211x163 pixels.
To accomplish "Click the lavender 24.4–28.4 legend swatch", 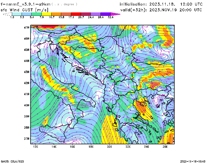I will 96,14.
